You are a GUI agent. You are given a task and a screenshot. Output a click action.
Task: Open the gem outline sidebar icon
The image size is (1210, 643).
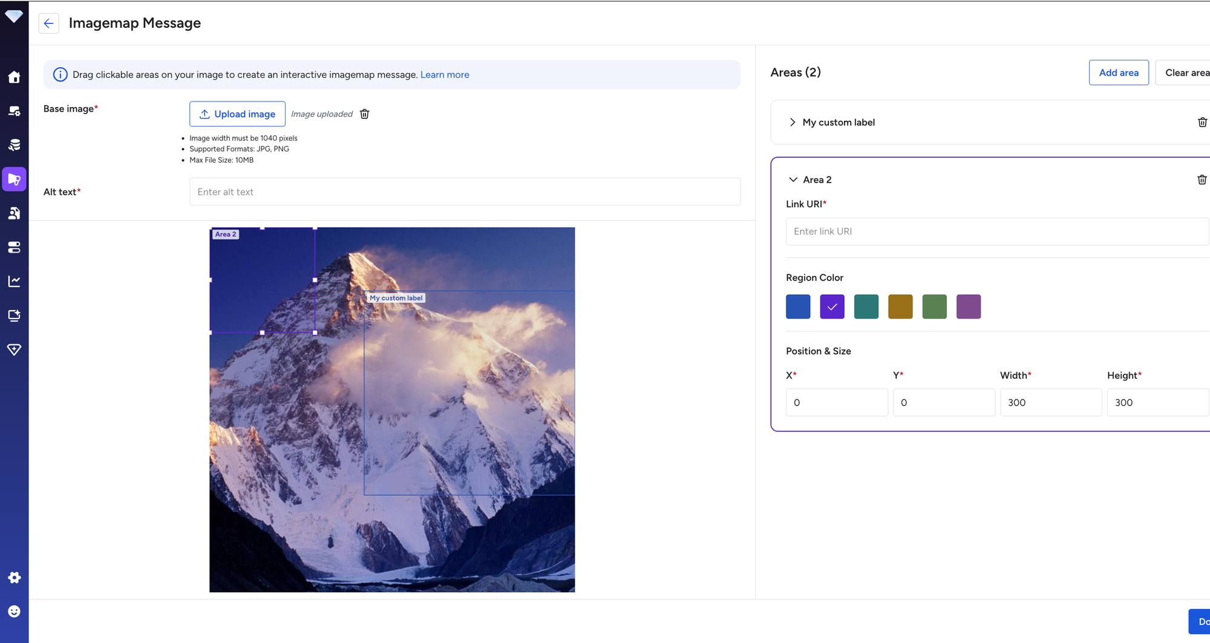14,349
